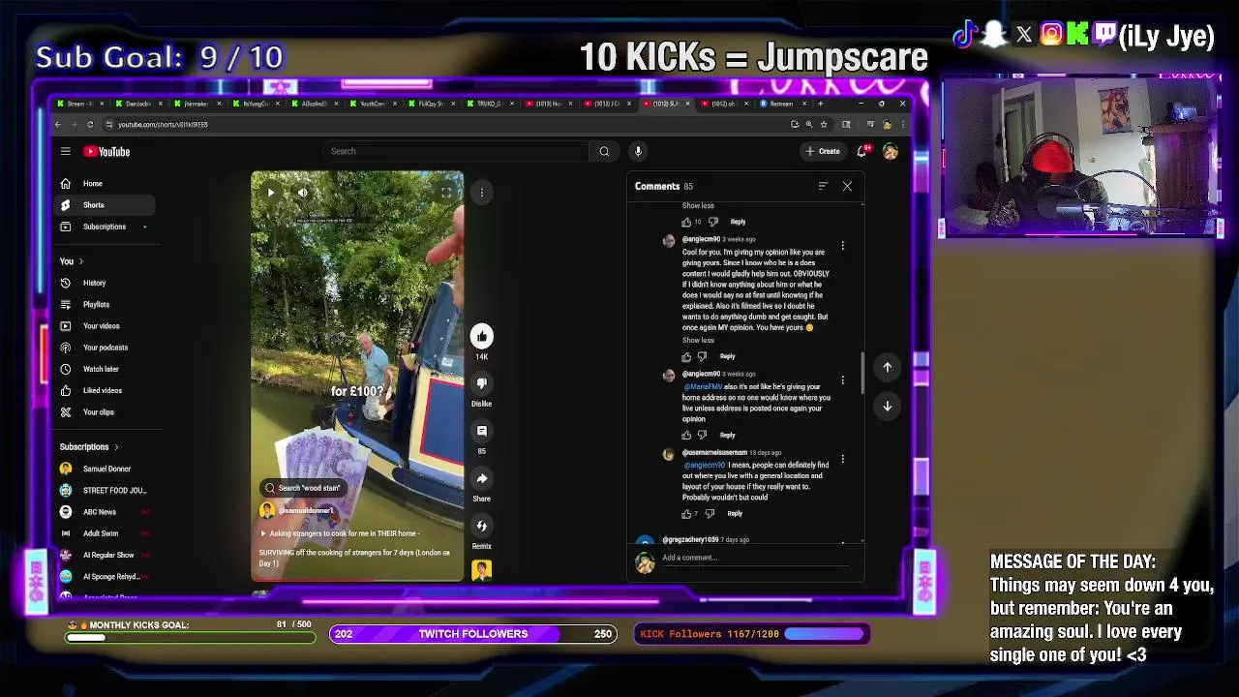This screenshot has width=1239, height=697.
Task: Like the @usernameisusernam comment with 7 likes
Action: (x=686, y=514)
